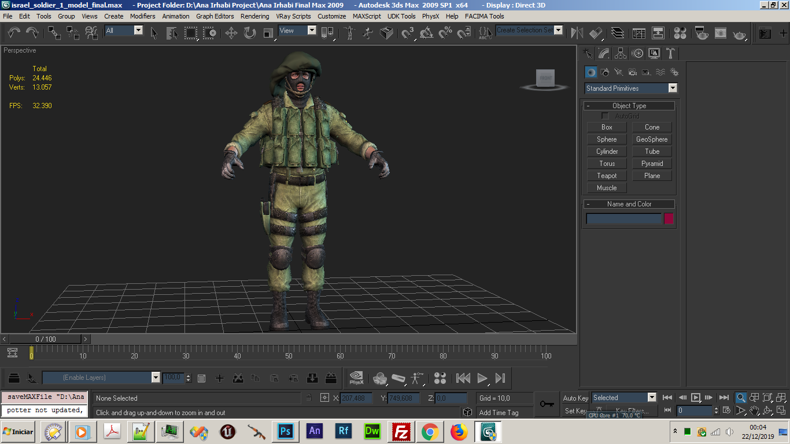This screenshot has width=790, height=444.
Task: Click the Cylinder primitive button
Action: [x=607, y=151]
